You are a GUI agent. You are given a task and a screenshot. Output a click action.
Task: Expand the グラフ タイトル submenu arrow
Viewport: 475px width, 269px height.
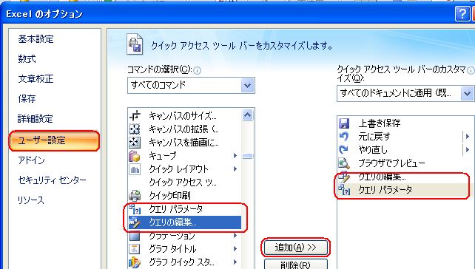pyautogui.click(x=235, y=249)
